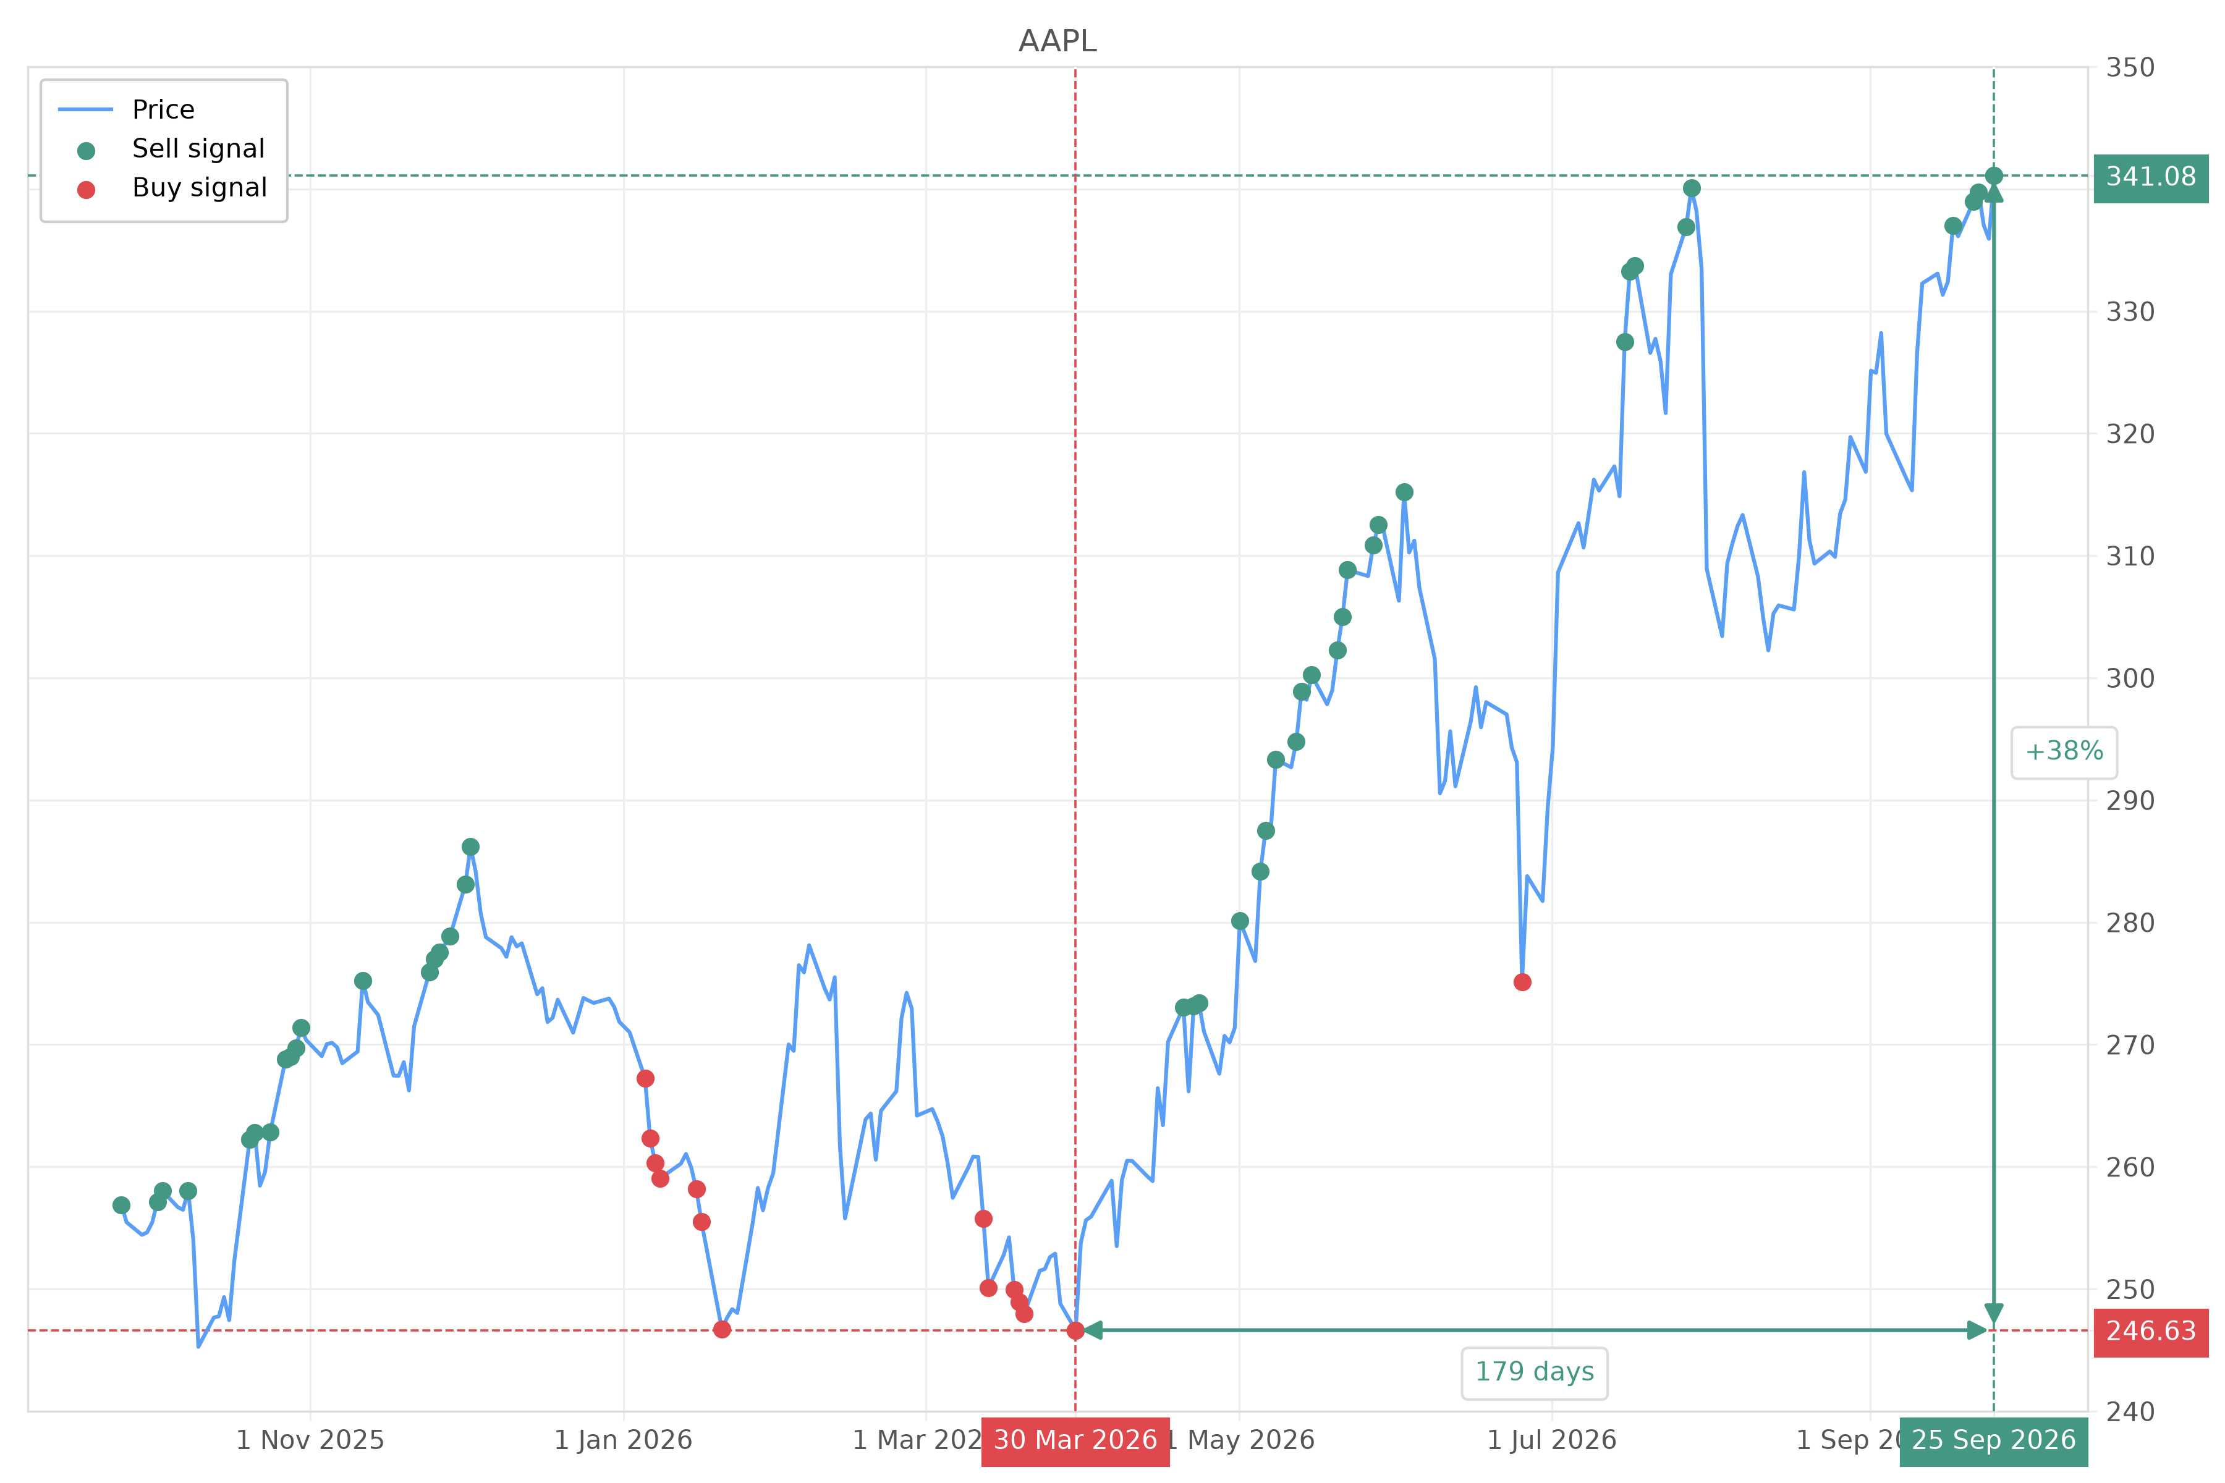Click the sell signal peak near 340 in late July
The height and width of the screenshot is (1483, 2225).
(x=1692, y=188)
